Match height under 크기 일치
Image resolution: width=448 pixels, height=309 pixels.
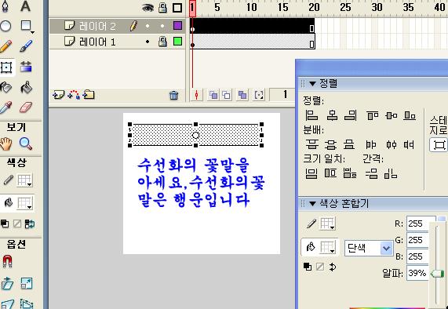click(330, 173)
